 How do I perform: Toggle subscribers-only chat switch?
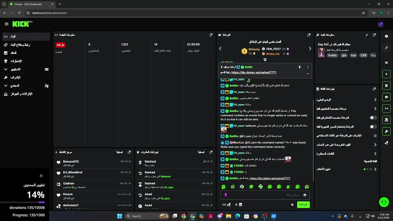pyautogui.click(x=373, y=118)
